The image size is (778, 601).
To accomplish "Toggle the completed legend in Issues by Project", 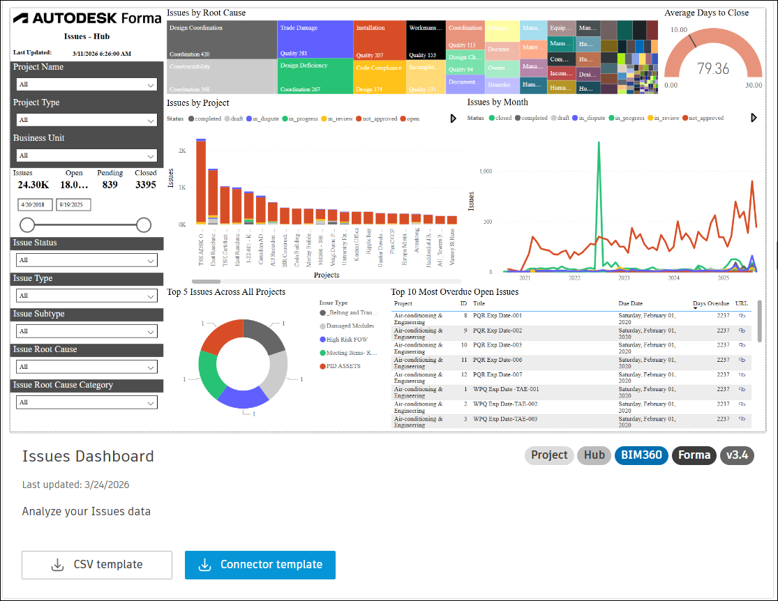I will pyautogui.click(x=205, y=119).
